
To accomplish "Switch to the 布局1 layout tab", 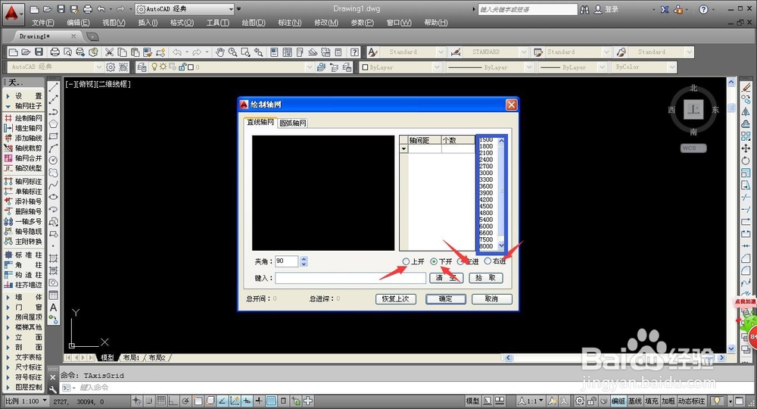I will coord(131,357).
